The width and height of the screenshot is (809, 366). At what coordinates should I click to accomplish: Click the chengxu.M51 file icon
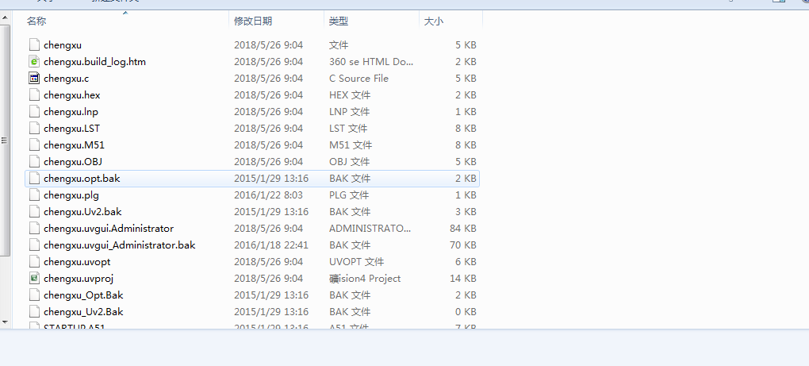tap(34, 145)
